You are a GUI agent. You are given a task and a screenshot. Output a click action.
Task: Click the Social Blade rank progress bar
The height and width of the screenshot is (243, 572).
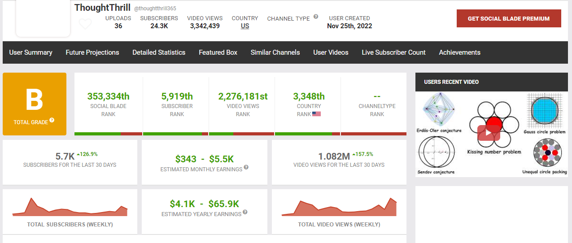(108, 134)
